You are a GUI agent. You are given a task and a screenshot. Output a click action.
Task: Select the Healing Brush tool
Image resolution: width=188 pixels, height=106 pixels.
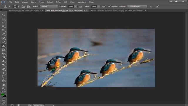4,38
